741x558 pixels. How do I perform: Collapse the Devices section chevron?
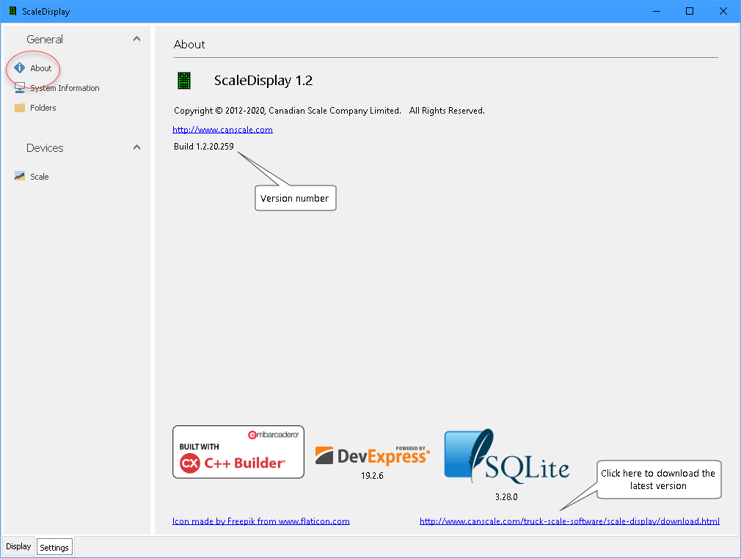136,147
